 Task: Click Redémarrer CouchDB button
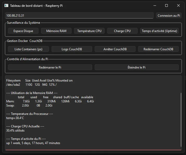point(158,49)
